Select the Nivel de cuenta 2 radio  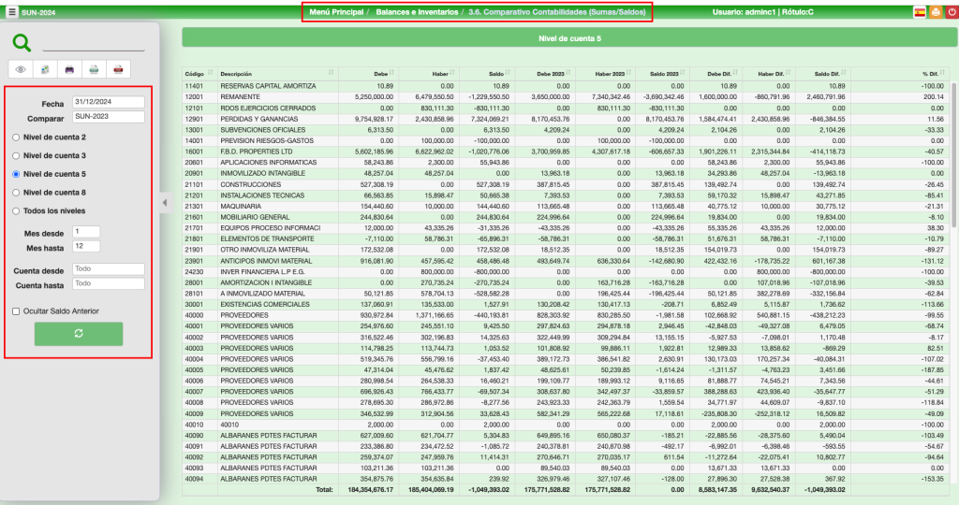[16, 137]
